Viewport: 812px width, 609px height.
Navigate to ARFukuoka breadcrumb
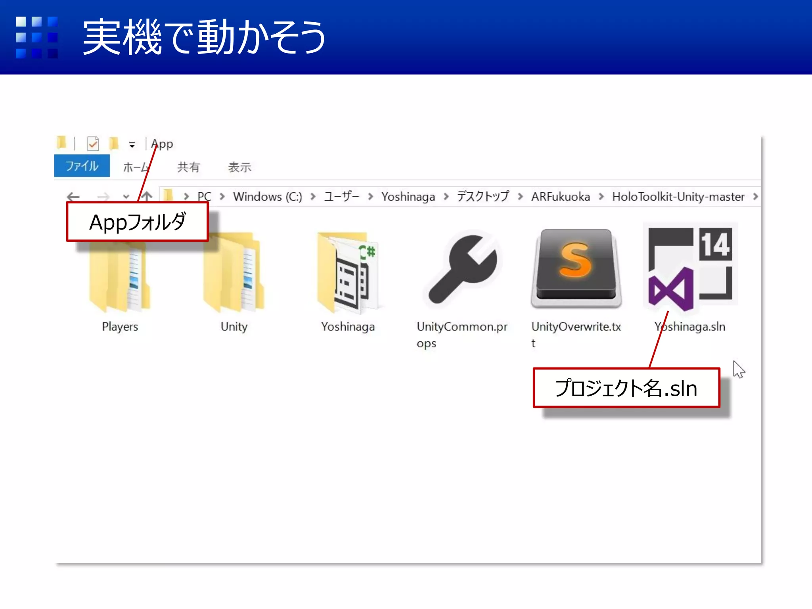point(561,197)
